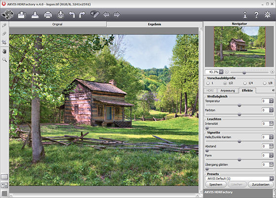Select preview size 1/4 radio button
This screenshot has height=198, width=276.
245,83
